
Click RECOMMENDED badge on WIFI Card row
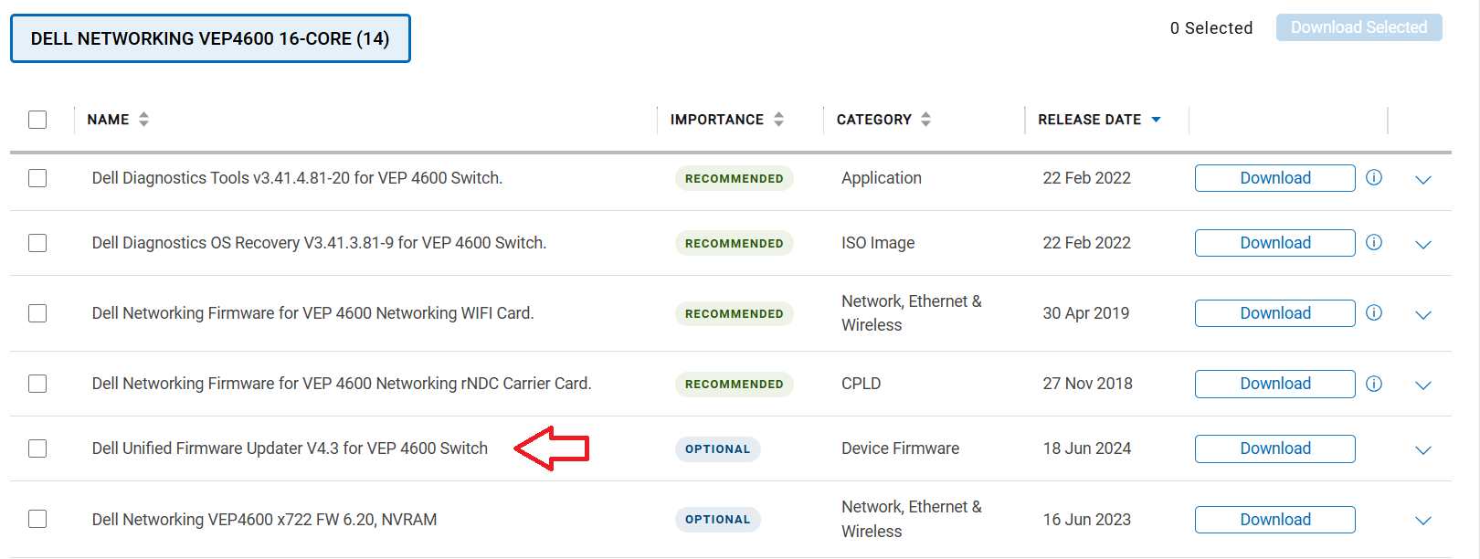point(734,313)
